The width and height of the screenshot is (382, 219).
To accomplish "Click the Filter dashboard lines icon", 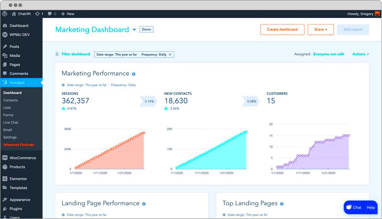I will (x=57, y=54).
